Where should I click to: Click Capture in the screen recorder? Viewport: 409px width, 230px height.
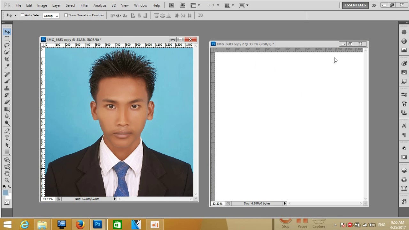click(319, 223)
